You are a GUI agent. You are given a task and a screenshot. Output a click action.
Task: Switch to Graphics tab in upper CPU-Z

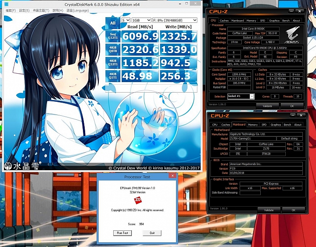274,21
